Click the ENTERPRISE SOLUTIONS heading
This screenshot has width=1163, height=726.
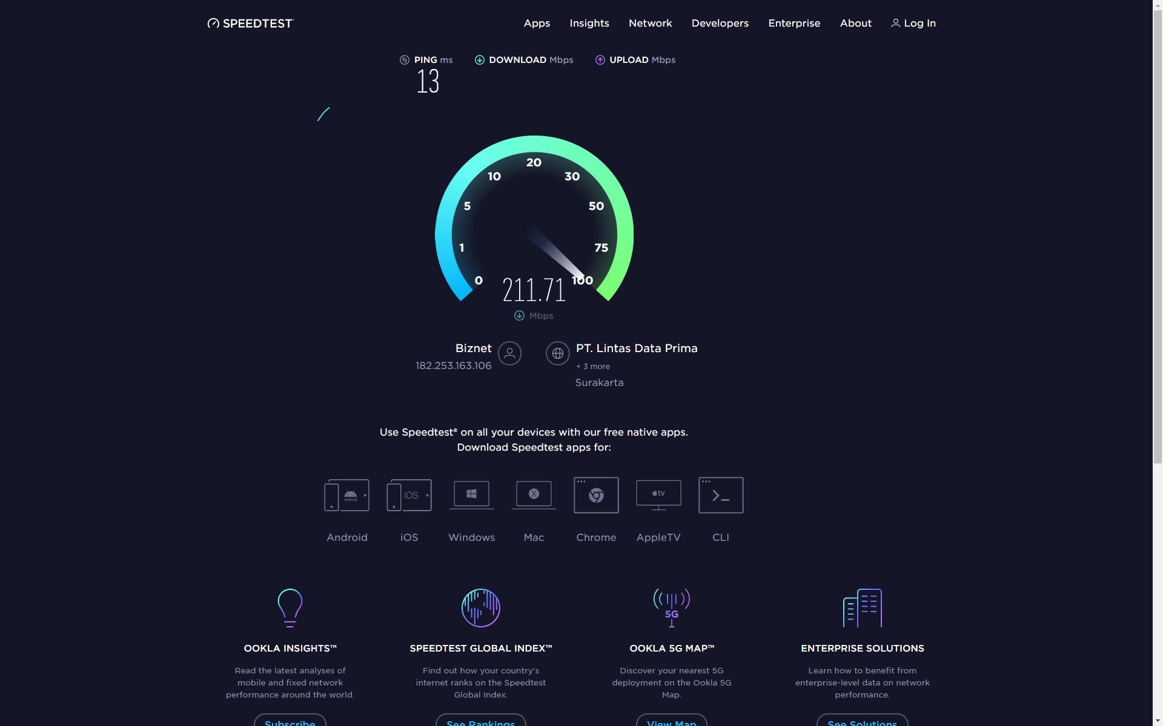coord(863,649)
